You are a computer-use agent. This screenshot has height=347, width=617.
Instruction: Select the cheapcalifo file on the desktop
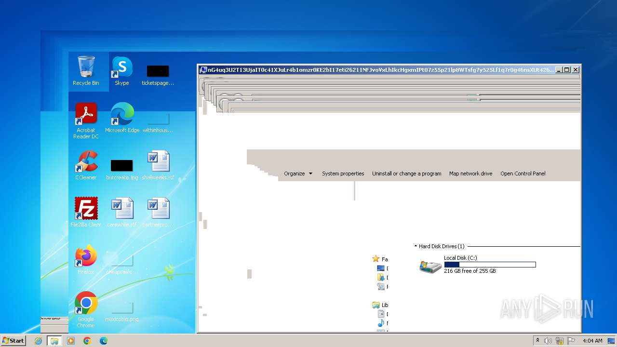point(122,264)
